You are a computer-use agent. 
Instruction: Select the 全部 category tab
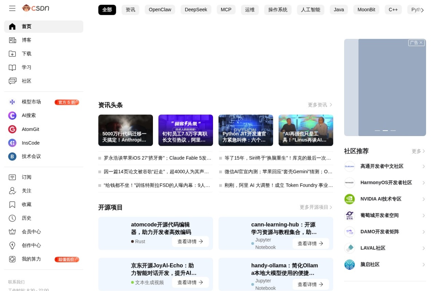click(107, 10)
